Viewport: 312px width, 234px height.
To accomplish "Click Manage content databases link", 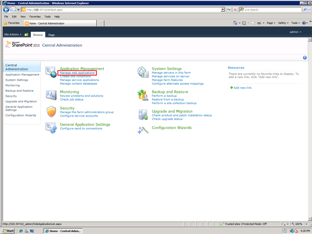I will 78,84.
